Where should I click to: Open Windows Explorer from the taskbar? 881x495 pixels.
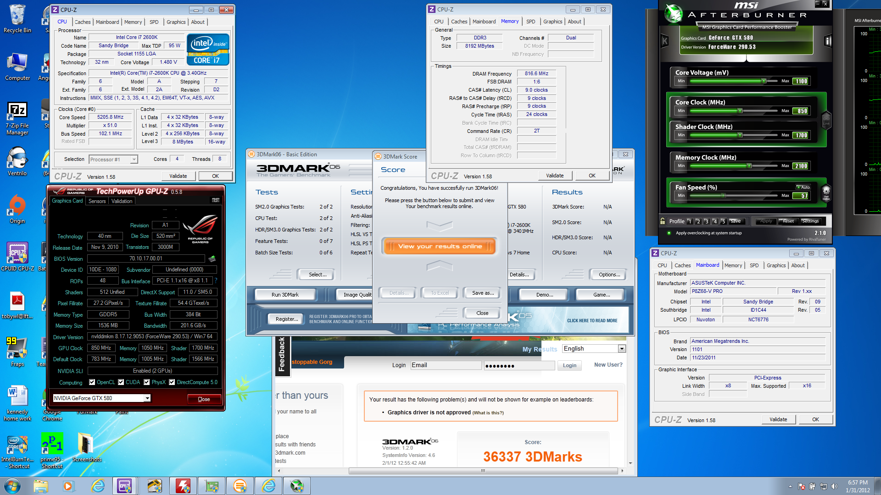click(x=41, y=486)
